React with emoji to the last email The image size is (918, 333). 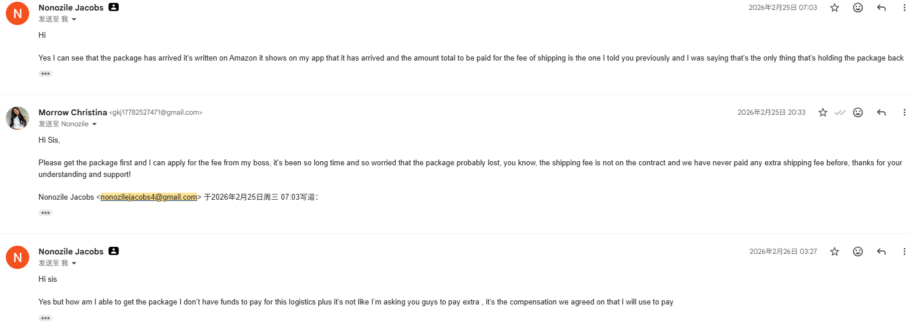[858, 251]
